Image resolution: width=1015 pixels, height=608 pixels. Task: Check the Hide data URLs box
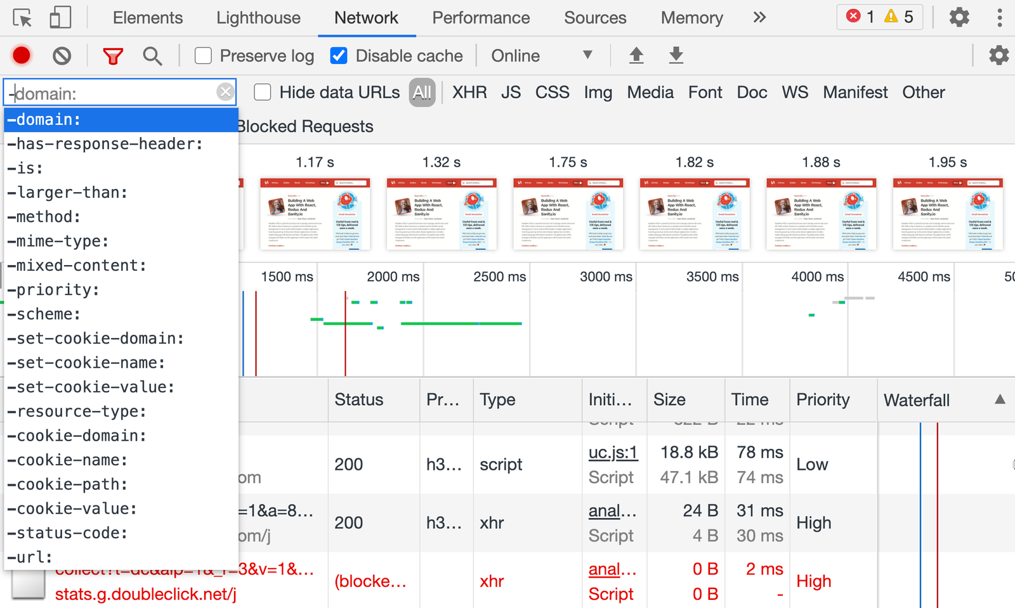tap(263, 93)
